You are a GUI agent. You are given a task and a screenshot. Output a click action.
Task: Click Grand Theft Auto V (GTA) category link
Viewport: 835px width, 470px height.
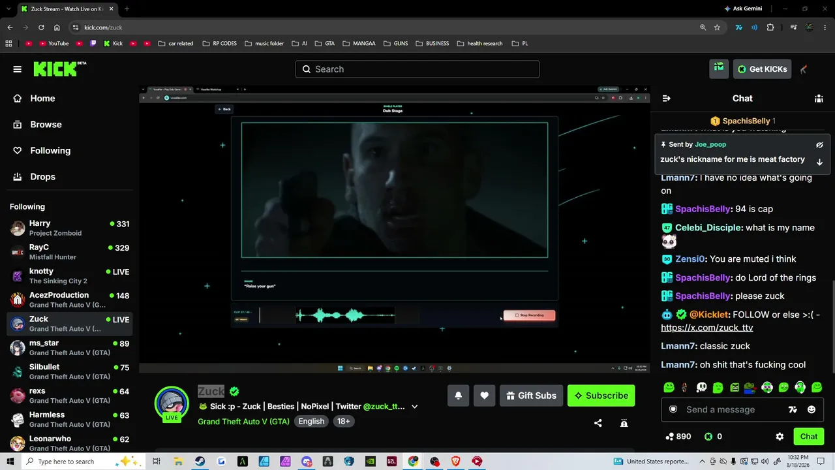pyautogui.click(x=243, y=421)
